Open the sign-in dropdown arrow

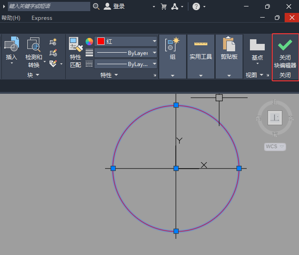(154, 6)
